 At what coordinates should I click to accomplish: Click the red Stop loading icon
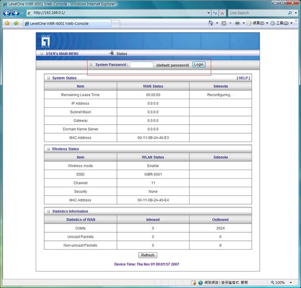point(222,13)
